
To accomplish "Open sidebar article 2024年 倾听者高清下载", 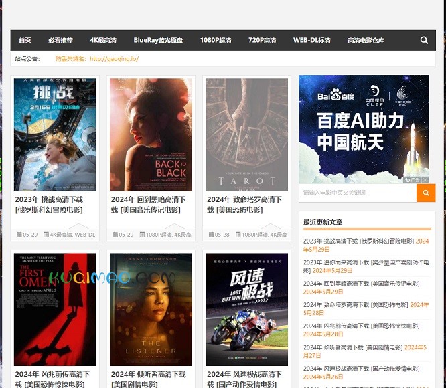I will [x=353, y=347].
